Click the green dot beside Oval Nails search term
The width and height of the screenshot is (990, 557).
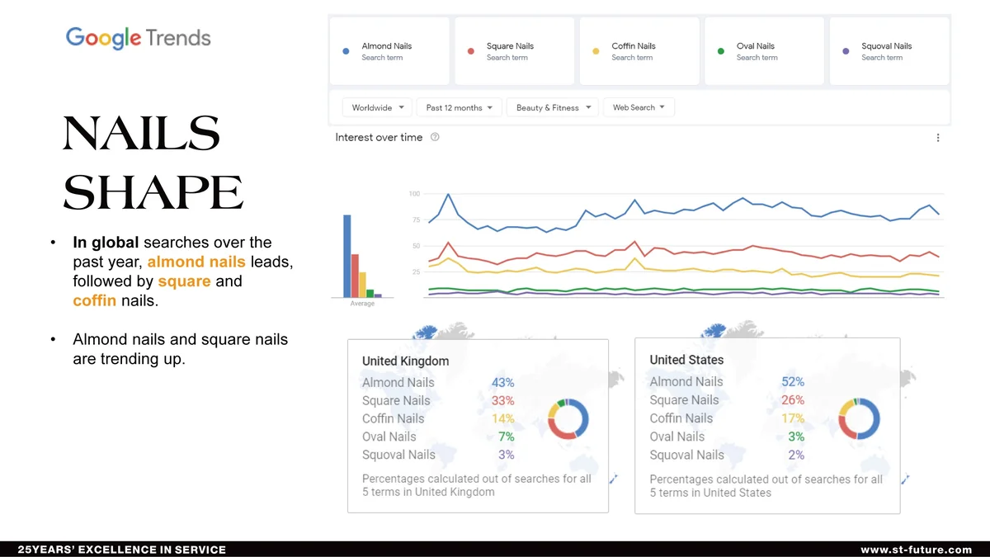tap(720, 51)
